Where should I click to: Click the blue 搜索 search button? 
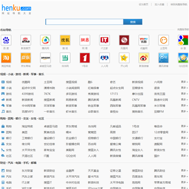tap(133, 22)
